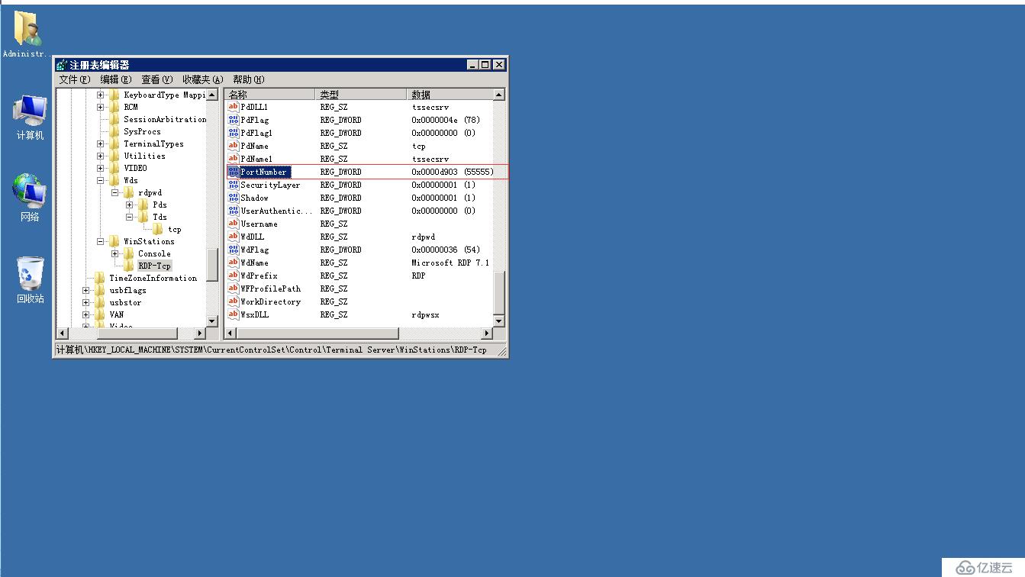Expand the Utilities key
The height and width of the screenshot is (577, 1025).
click(100, 156)
